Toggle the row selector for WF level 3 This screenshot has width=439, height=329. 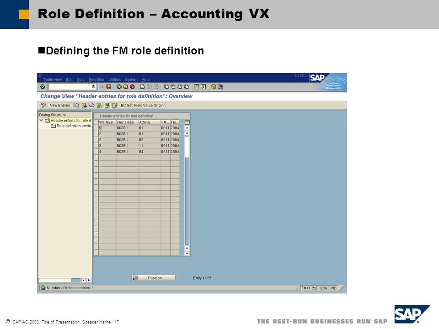pos(96,146)
